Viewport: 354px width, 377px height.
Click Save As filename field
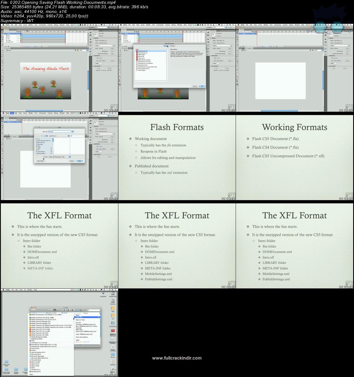pyautogui.click(x=59, y=132)
